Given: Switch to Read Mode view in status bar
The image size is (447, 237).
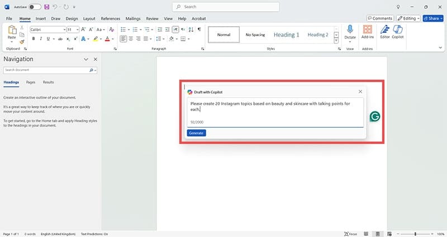Looking at the screenshot, I should click(366, 234).
